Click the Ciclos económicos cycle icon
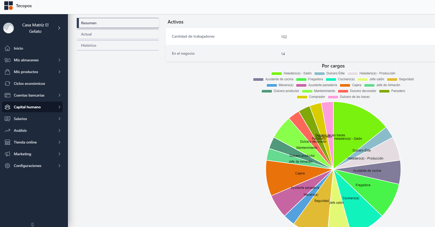The height and width of the screenshot is (227, 435). [x=7, y=83]
